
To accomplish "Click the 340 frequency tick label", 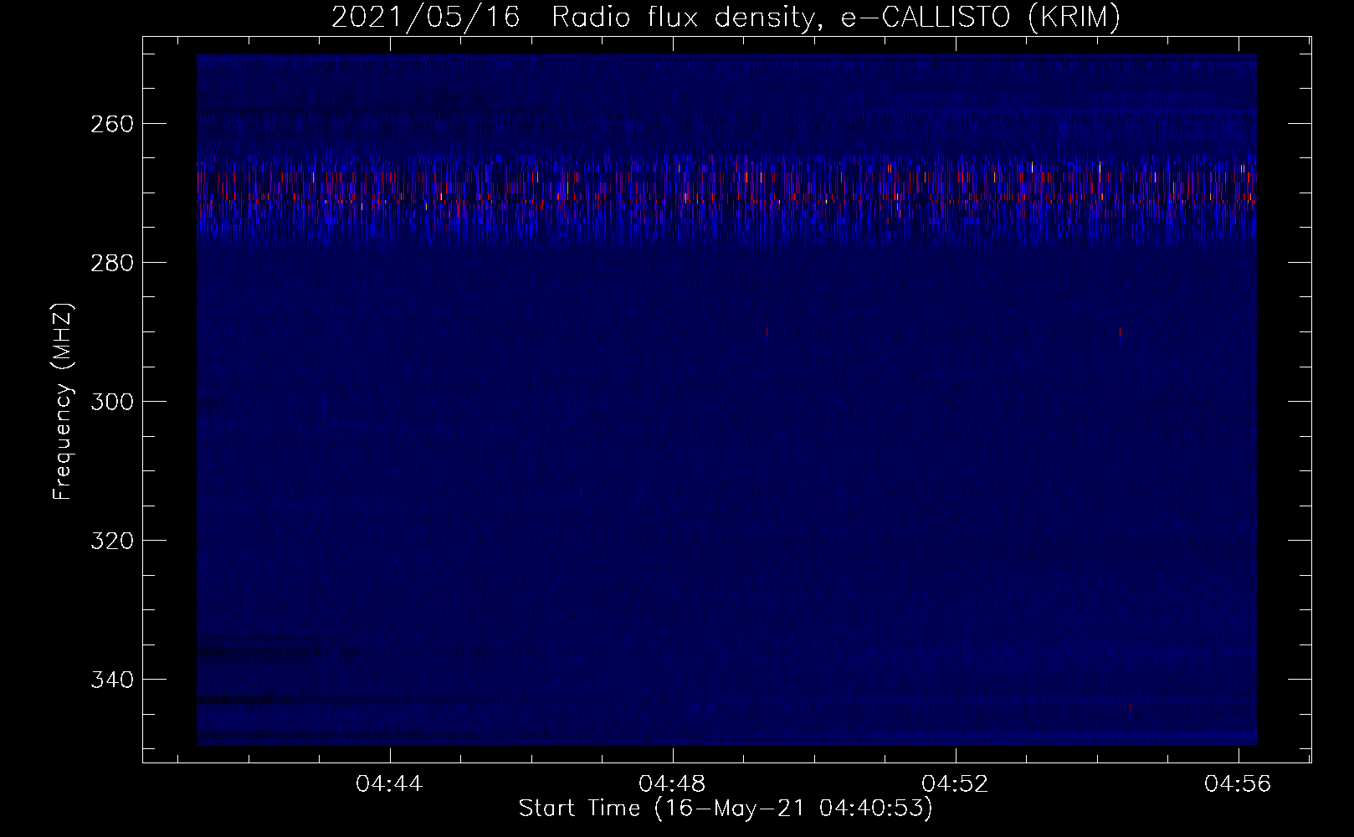I will click(110, 680).
